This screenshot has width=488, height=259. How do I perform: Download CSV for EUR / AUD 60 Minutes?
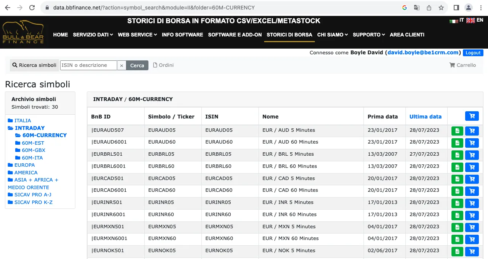click(x=457, y=143)
